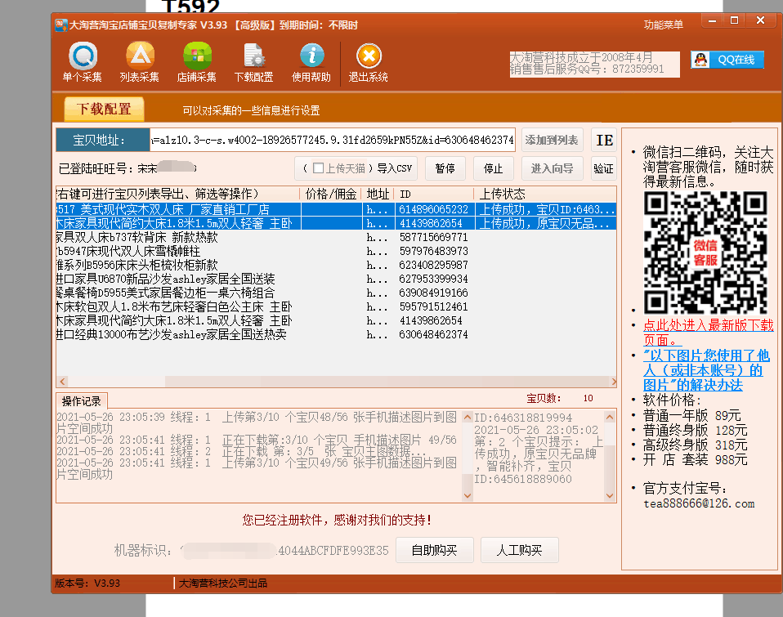Select the 操作记录 tab
This screenshot has height=617, width=783.
click(x=82, y=401)
